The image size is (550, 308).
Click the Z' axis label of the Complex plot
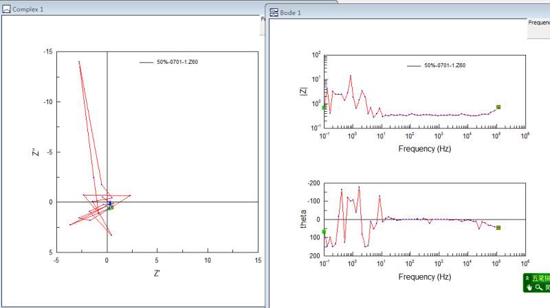point(157,273)
